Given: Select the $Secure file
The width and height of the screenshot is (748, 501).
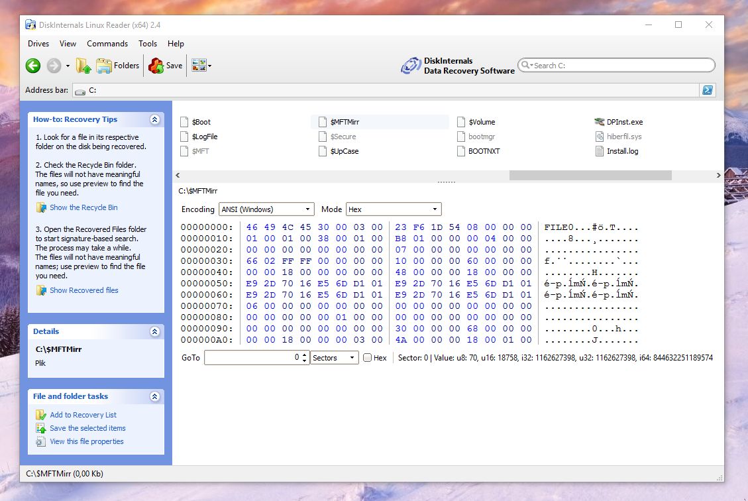Looking at the screenshot, I should (337, 137).
